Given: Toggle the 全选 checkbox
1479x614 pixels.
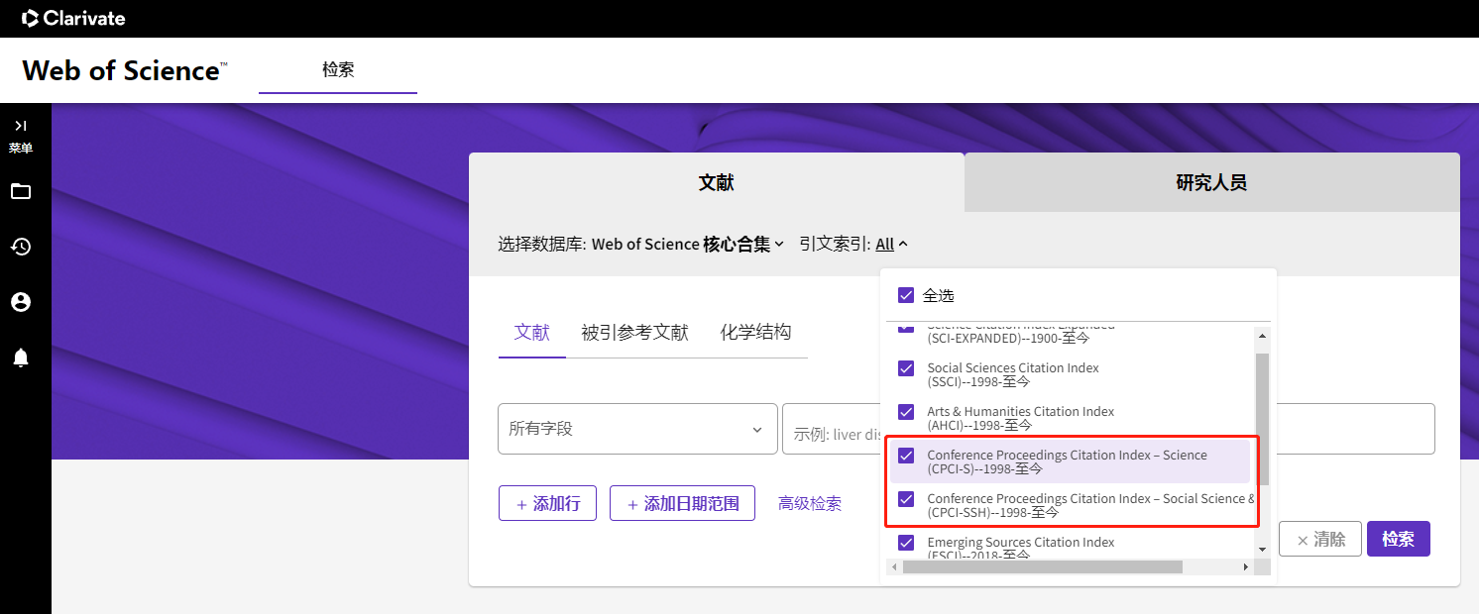Looking at the screenshot, I should pyautogui.click(x=906, y=295).
